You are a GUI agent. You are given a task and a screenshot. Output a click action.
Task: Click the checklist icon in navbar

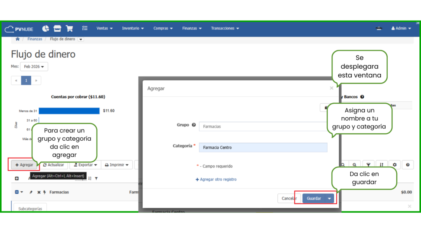85,28
